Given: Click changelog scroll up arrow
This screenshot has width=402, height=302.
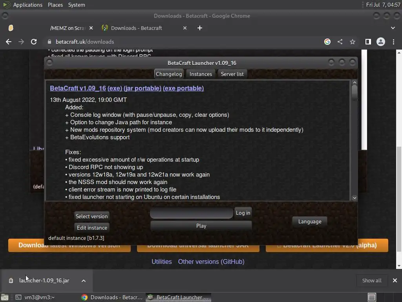Looking at the screenshot, I should point(354,83).
